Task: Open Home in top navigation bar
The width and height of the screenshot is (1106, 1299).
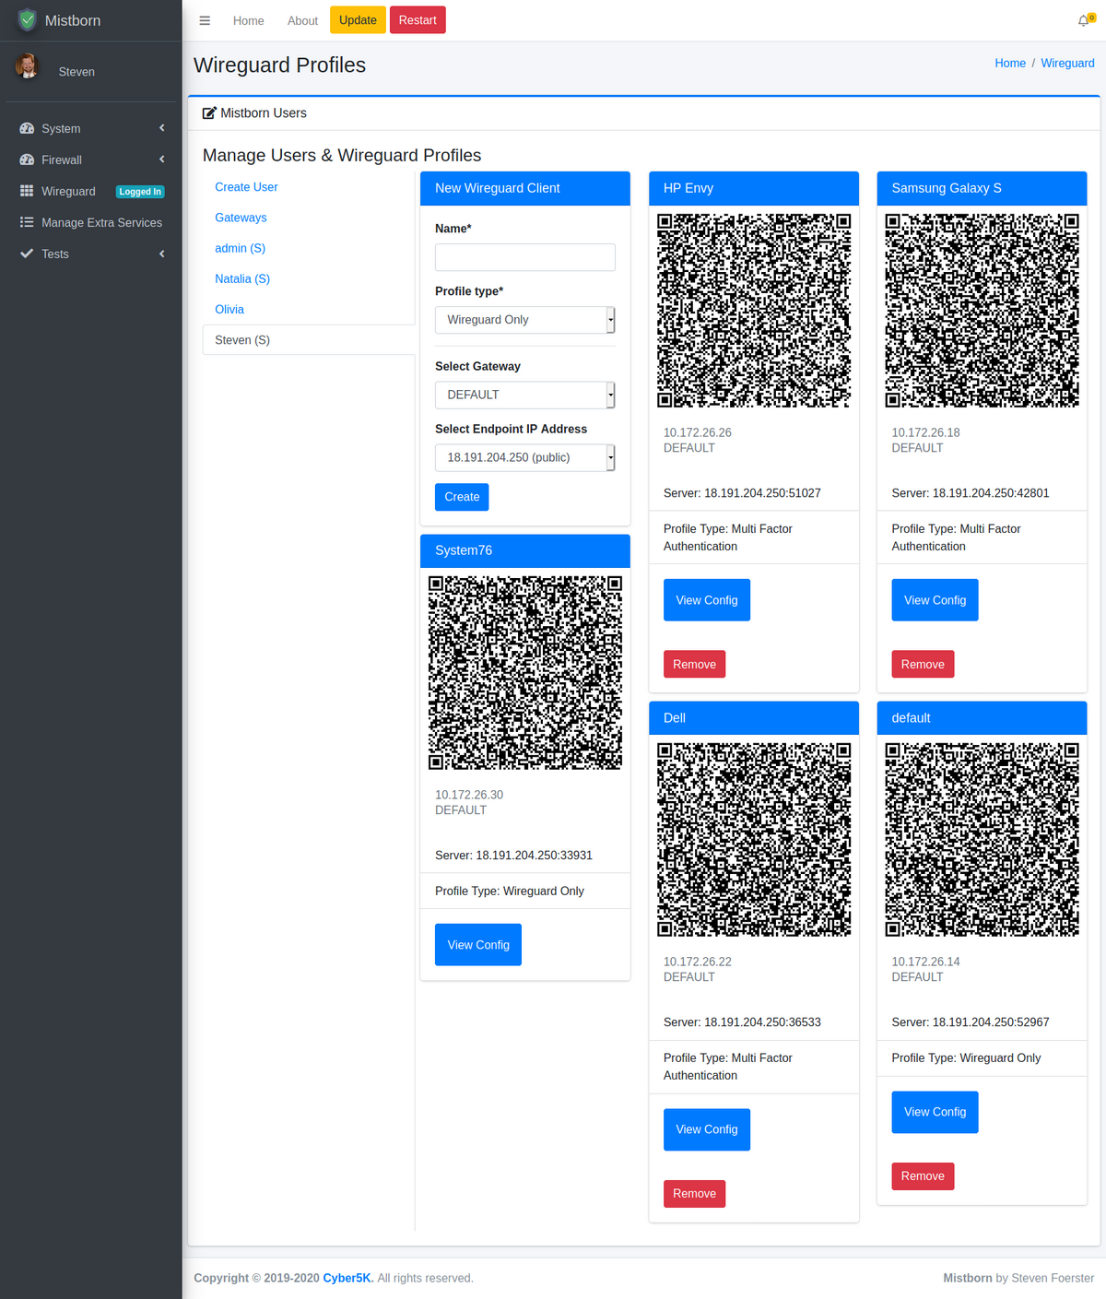Action: [x=248, y=20]
